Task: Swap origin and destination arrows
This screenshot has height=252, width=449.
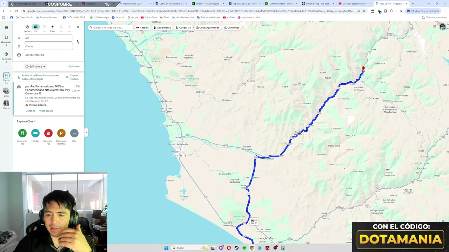Action: point(78,42)
